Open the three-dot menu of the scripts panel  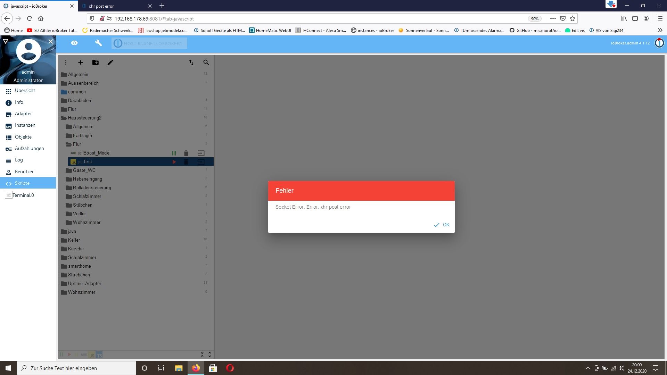[x=65, y=62]
